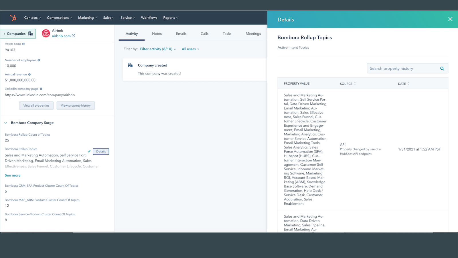458x258 pixels.
Task: Click info icon beside LinkedIn company page
Action: coord(41,89)
